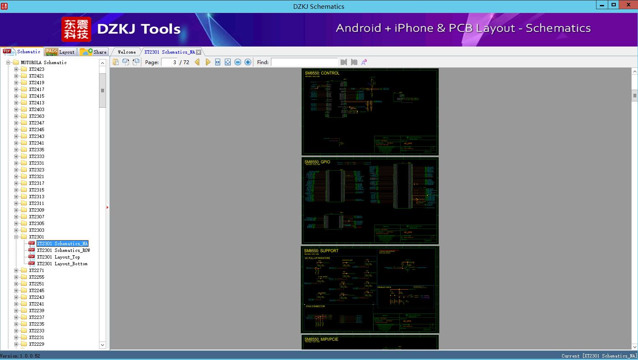Click the find previous icon

[x=344, y=62]
